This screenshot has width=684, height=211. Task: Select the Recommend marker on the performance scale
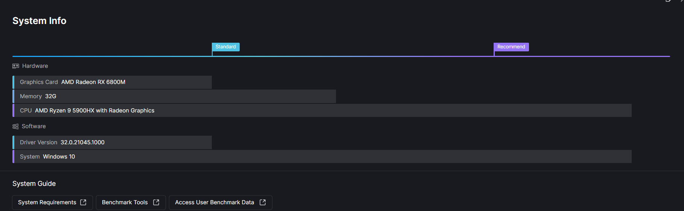click(x=511, y=47)
